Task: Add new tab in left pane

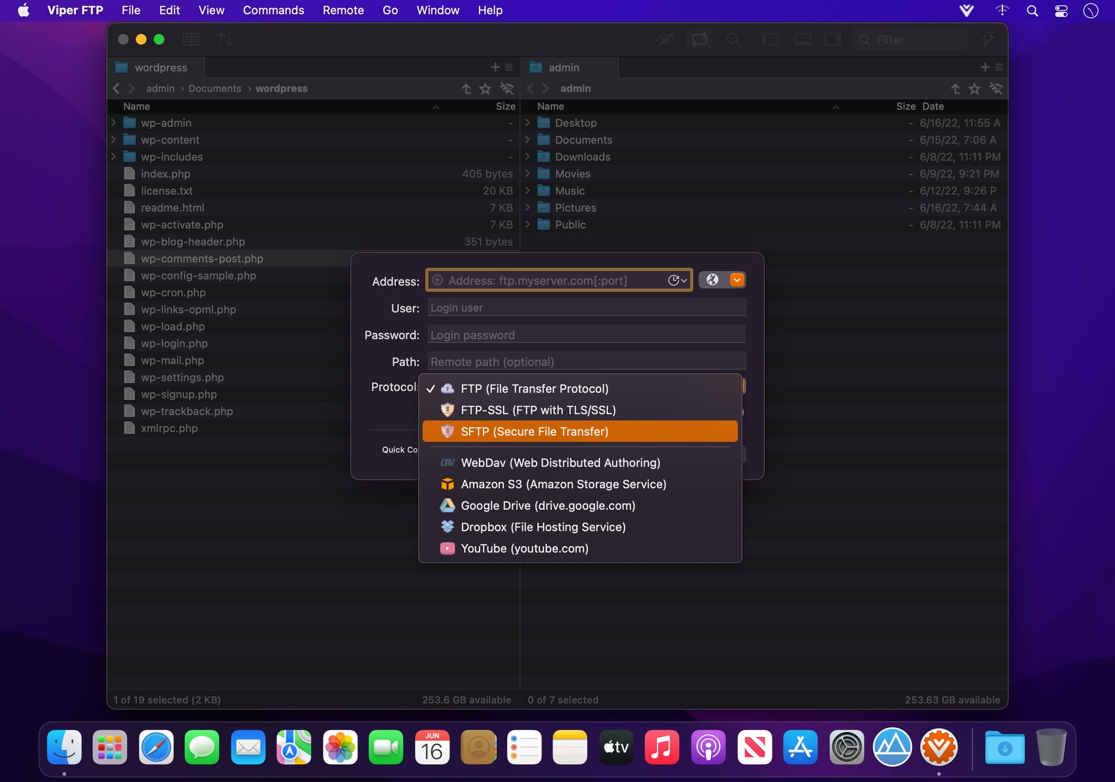Action: coord(495,67)
